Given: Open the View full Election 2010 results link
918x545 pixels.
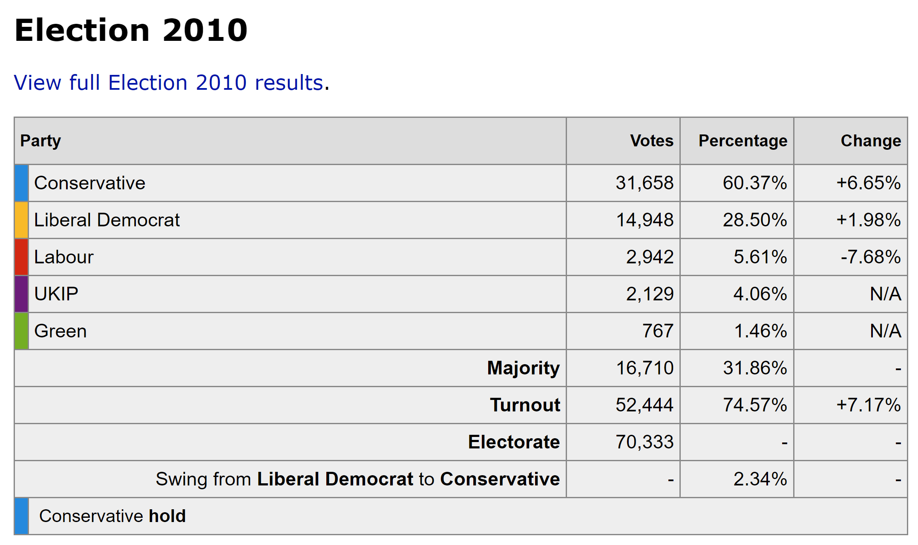Looking at the screenshot, I should [168, 83].
